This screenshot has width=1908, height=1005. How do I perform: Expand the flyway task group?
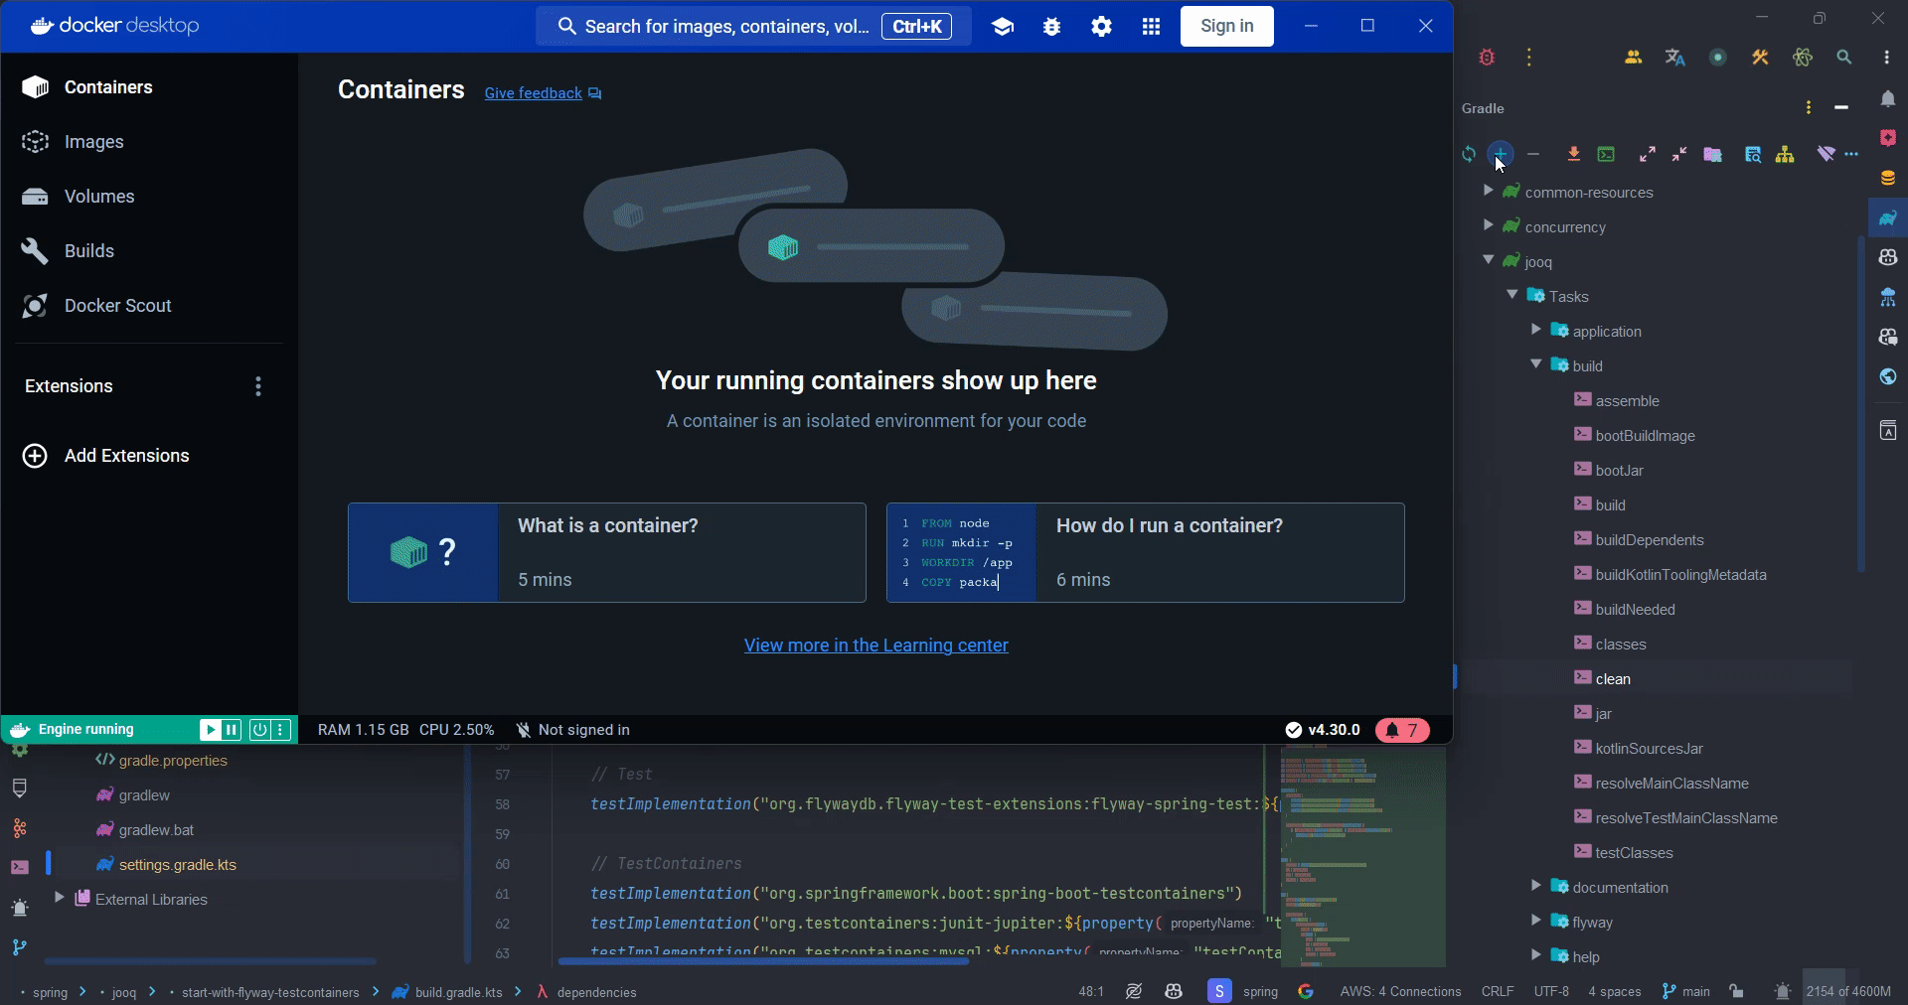tap(1535, 921)
